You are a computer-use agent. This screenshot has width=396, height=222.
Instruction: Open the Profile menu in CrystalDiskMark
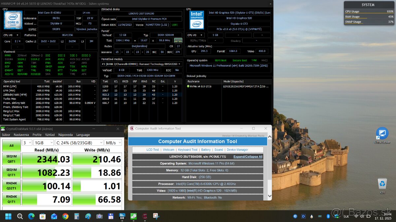[x=37, y=135]
